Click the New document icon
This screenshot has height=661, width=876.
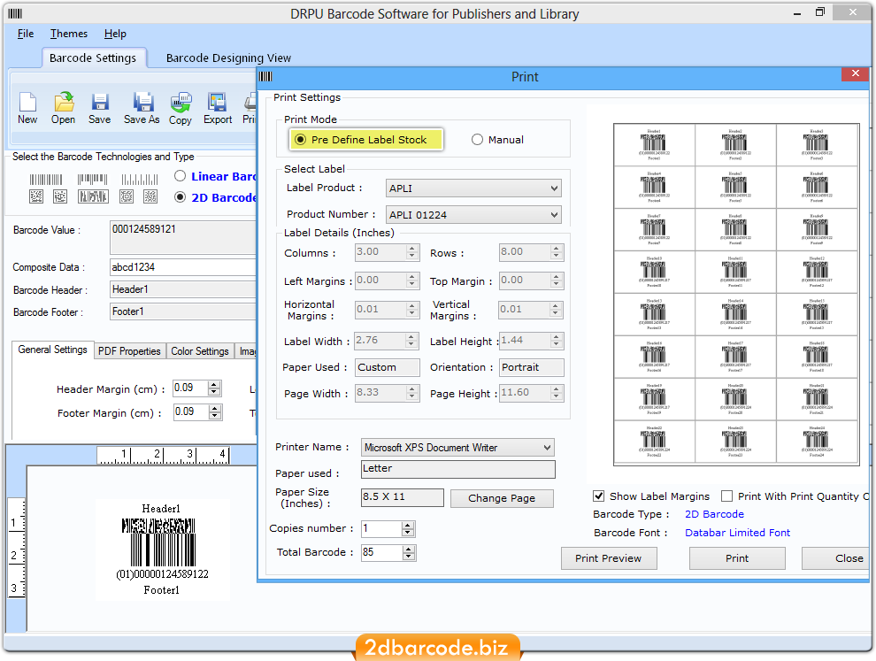[x=27, y=103]
